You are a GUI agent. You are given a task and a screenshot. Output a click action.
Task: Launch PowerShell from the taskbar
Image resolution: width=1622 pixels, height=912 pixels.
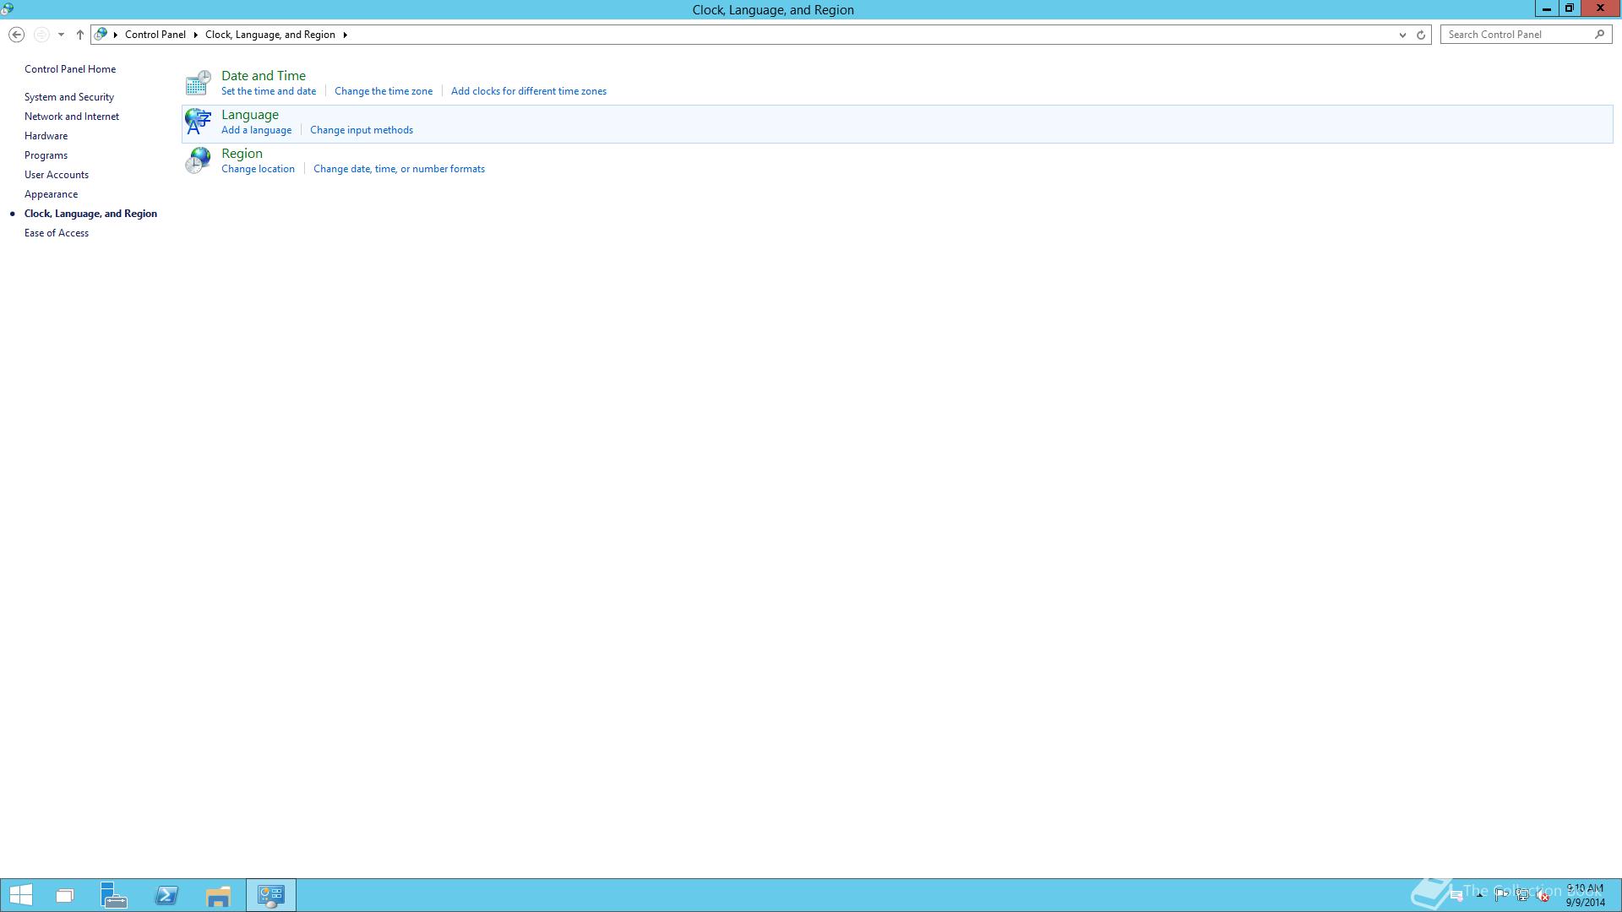point(166,895)
